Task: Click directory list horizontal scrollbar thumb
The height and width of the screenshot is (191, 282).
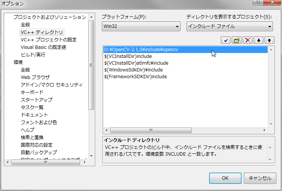Action: 151,130
